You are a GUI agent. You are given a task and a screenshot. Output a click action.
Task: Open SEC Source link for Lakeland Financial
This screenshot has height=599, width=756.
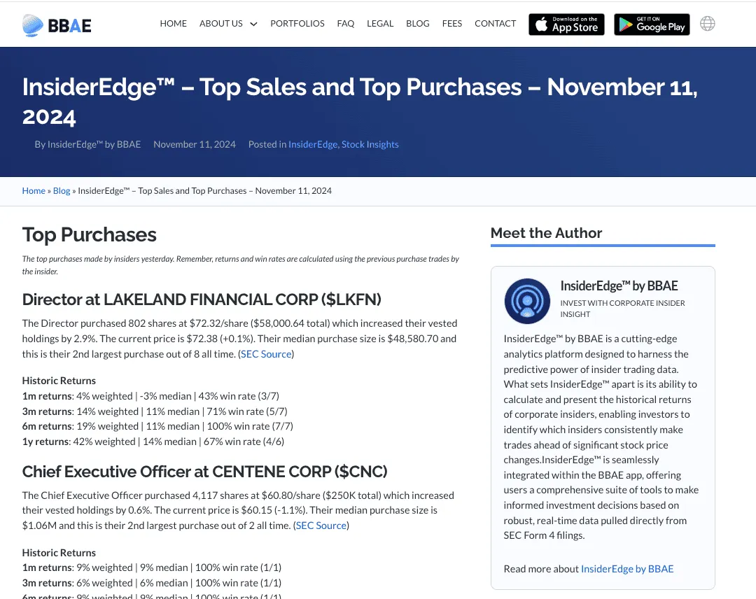(x=266, y=354)
